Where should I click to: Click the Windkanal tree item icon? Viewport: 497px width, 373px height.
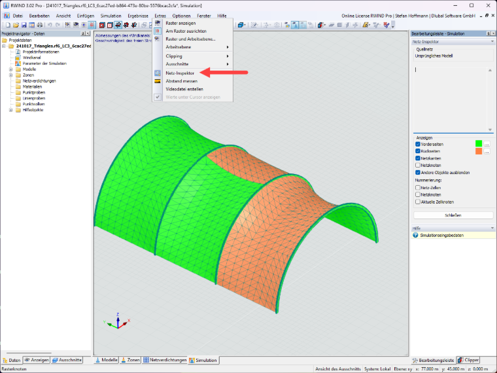pyautogui.click(x=18, y=58)
